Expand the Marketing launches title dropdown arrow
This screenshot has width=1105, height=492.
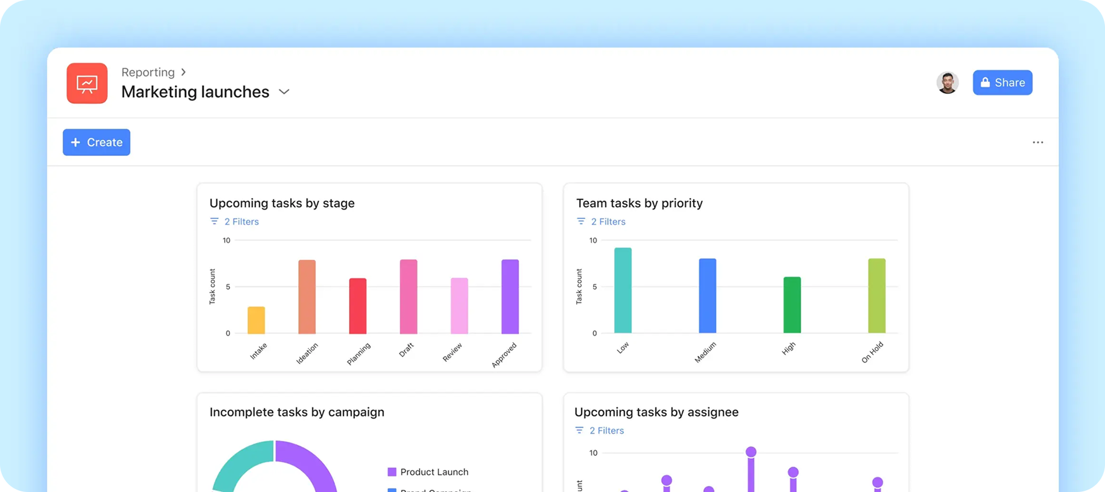point(284,92)
